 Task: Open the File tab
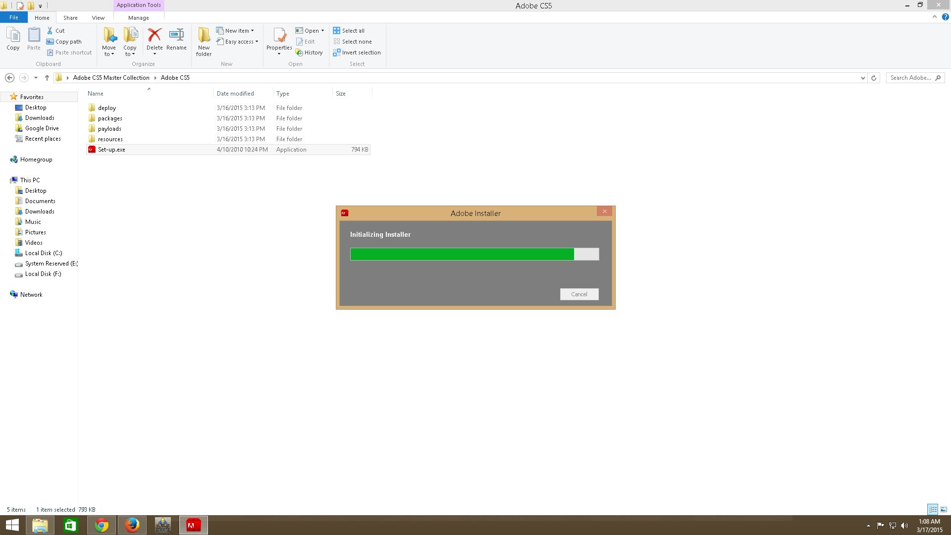[14, 17]
